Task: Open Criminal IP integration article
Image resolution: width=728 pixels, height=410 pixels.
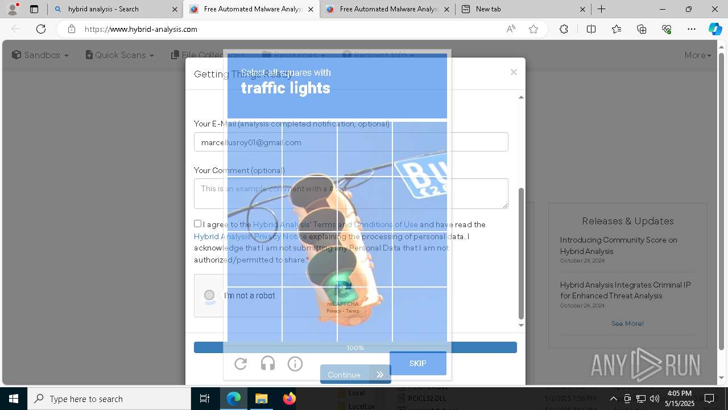Action: pyautogui.click(x=625, y=290)
